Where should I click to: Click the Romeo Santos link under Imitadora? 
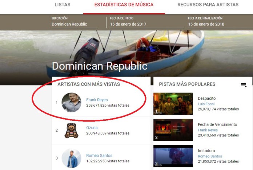(210, 156)
